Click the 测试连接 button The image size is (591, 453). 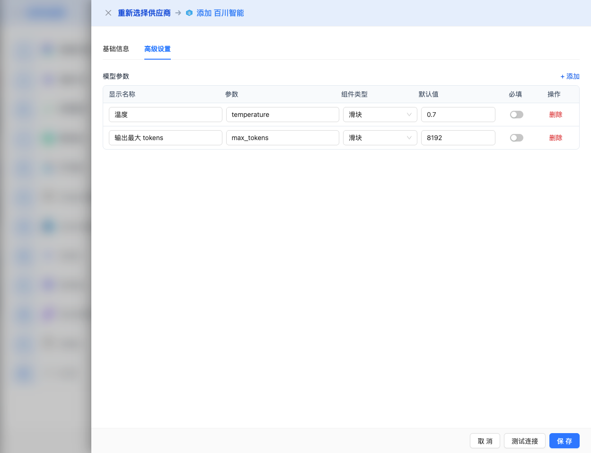pyautogui.click(x=524, y=441)
